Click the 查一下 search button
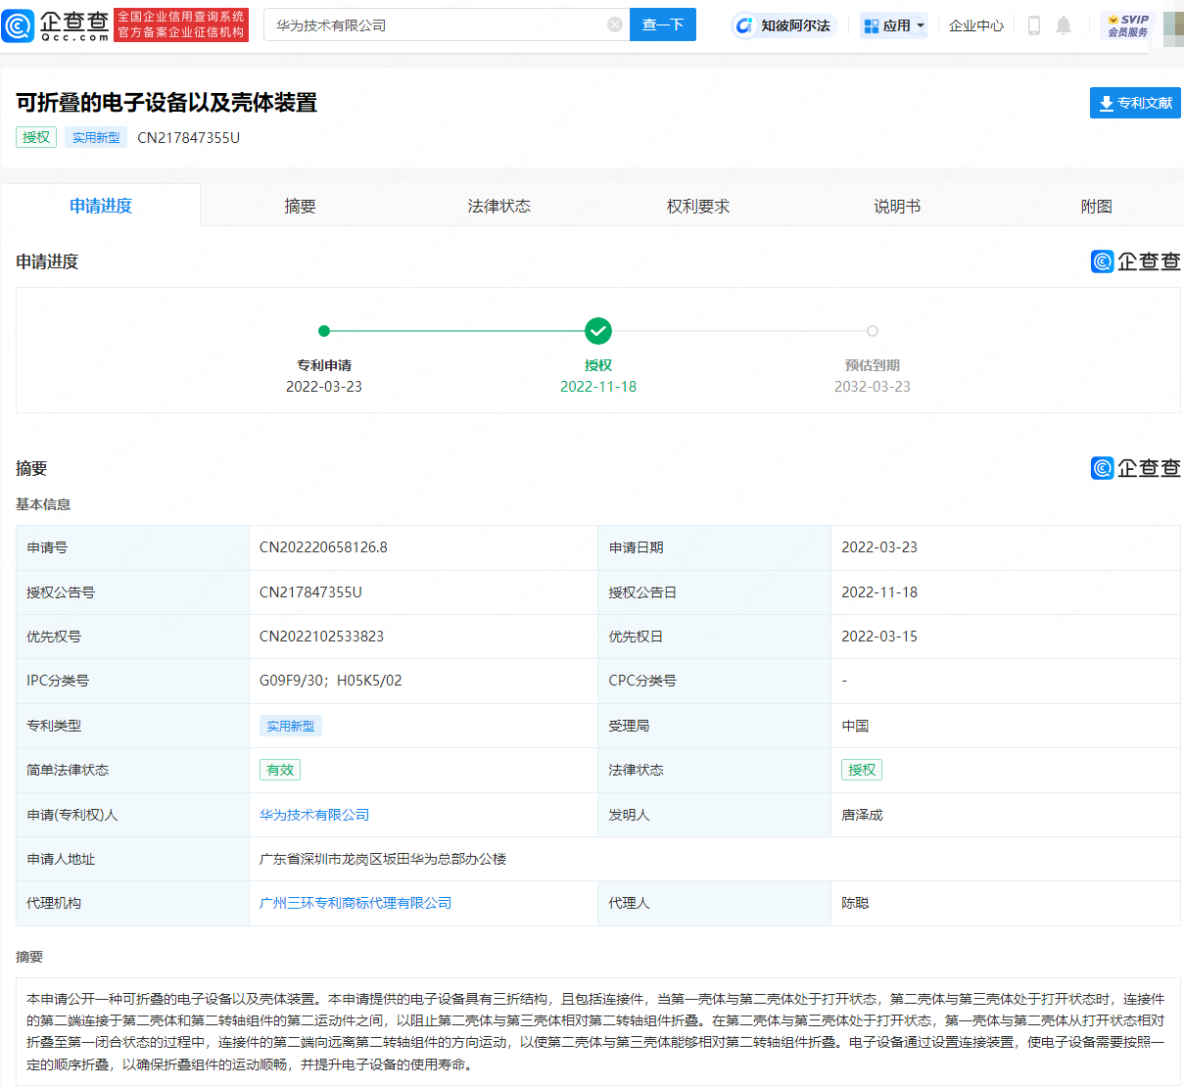 pos(663,24)
